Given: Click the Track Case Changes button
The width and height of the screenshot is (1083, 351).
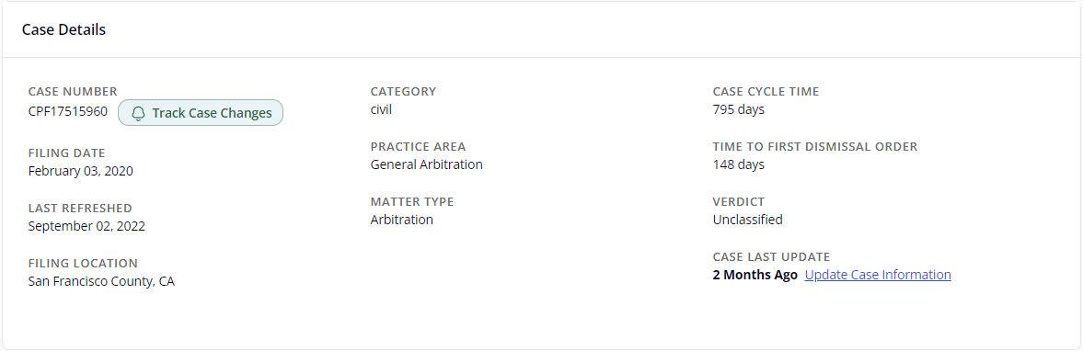Looking at the screenshot, I should coord(201,113).
